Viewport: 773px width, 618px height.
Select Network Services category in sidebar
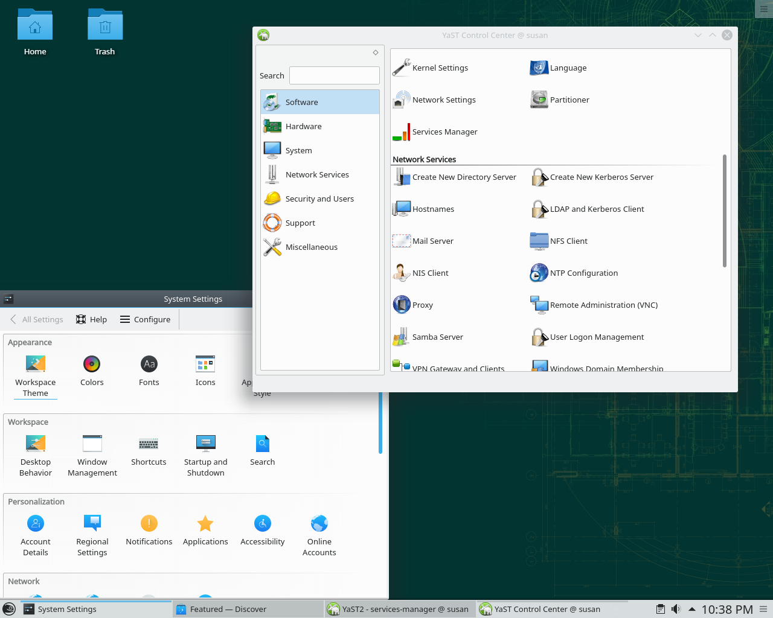pyautogui.click(x=320, y=174)
